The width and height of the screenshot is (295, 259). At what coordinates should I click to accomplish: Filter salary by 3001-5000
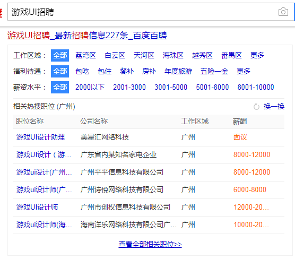tap(171, 87)
